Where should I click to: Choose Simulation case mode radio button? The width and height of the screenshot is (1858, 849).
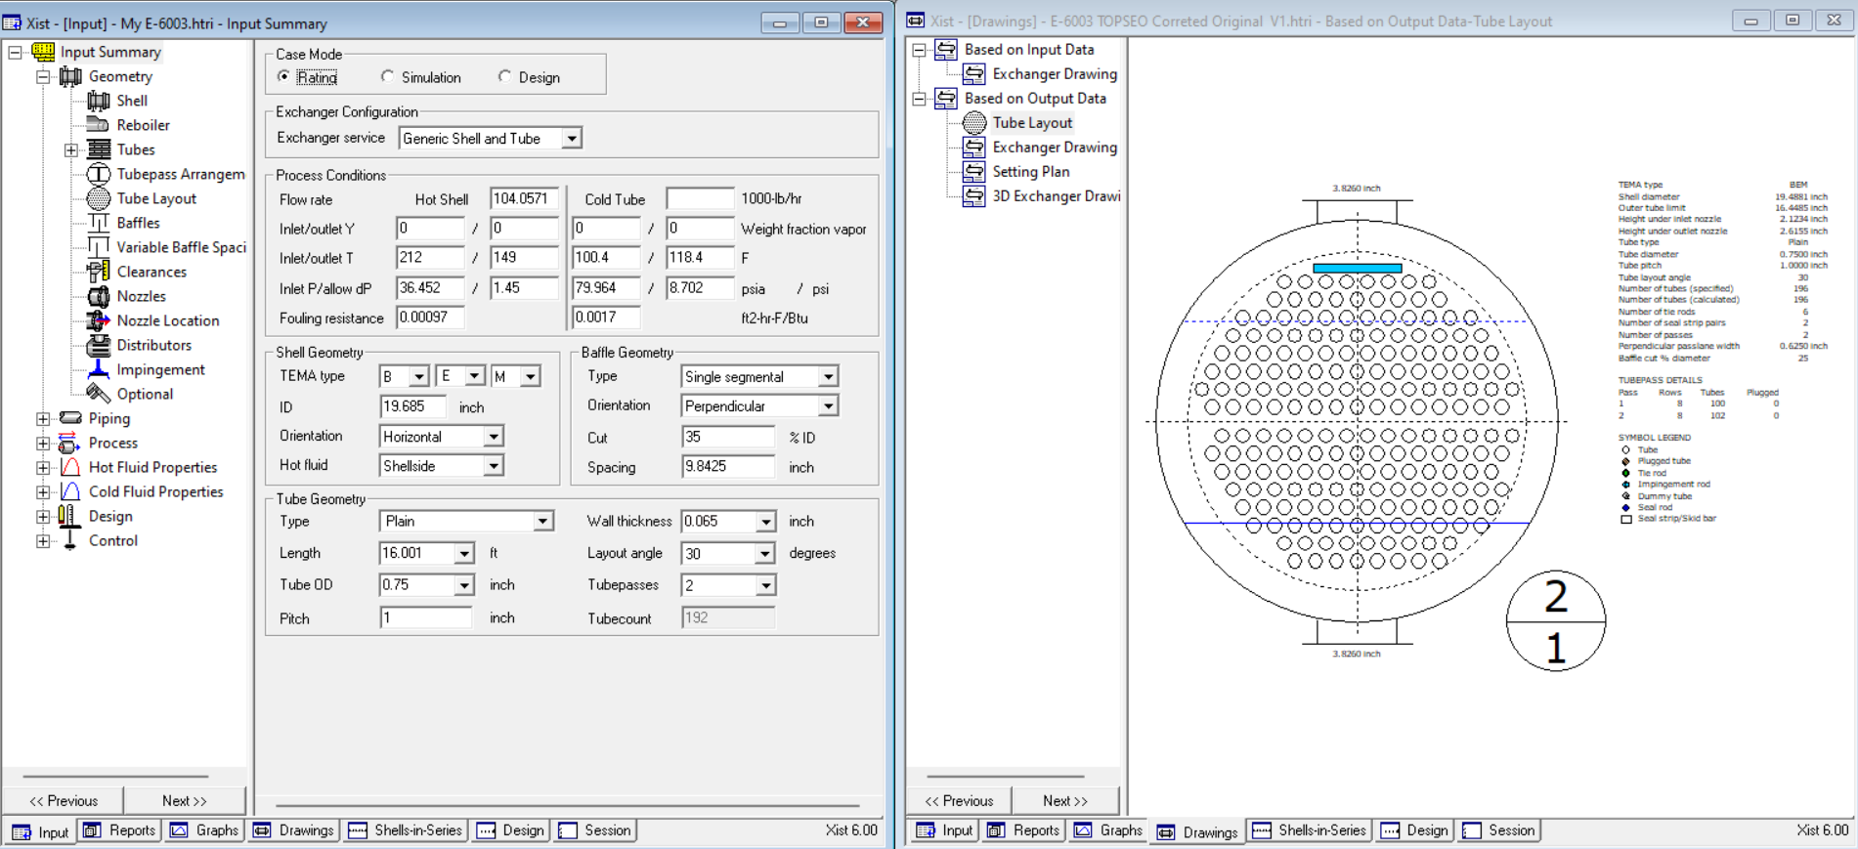click(x=388, y=77)
